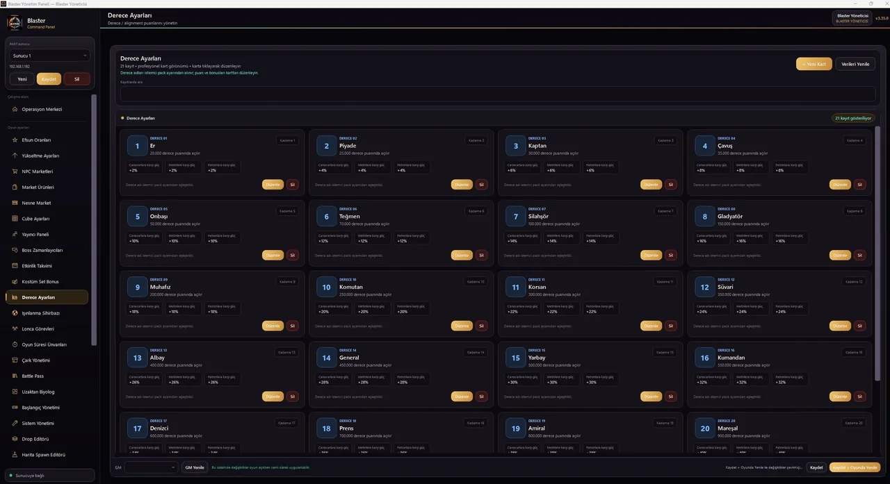The height and width of the screenshot is (484, 890).
Task: Click the wrench icon for Sistem Yönetimi
Action: click(x=15, y=423)
